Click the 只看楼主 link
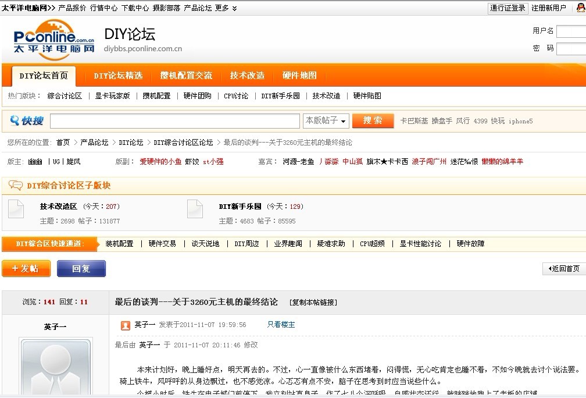The image size is (586, 398). pos(281,325)
